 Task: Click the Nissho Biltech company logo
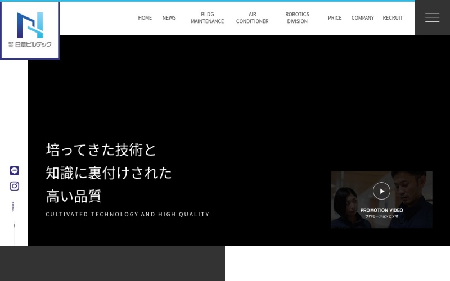click(30, 30)
